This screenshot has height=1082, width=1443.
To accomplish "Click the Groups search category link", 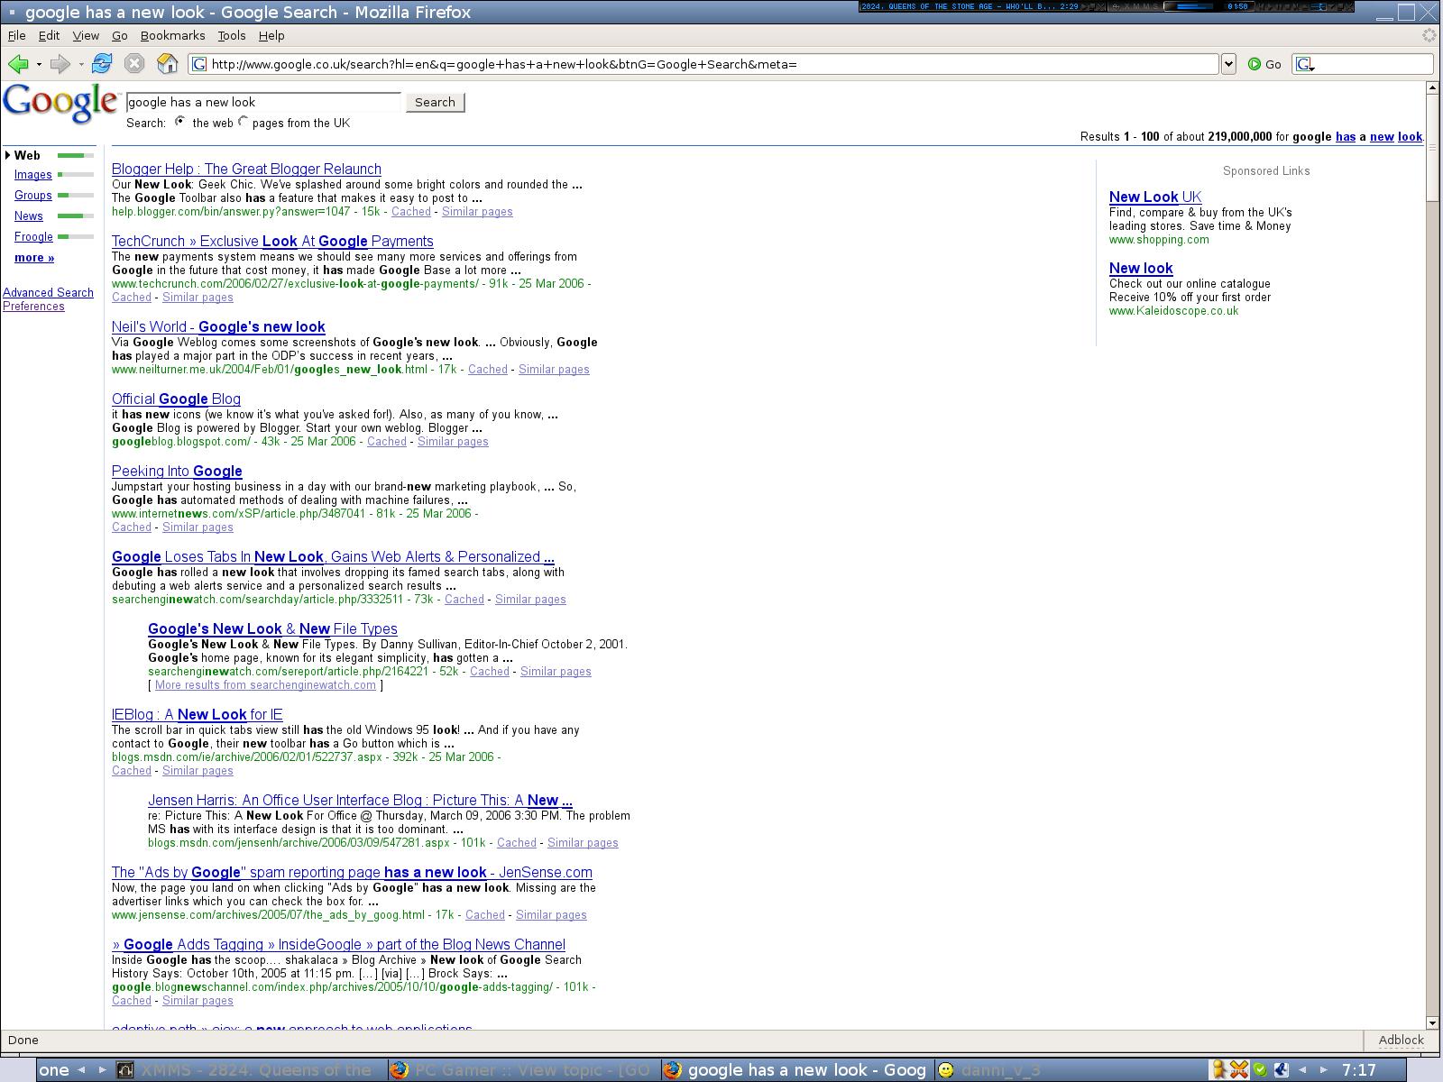I will pos(33,195).
